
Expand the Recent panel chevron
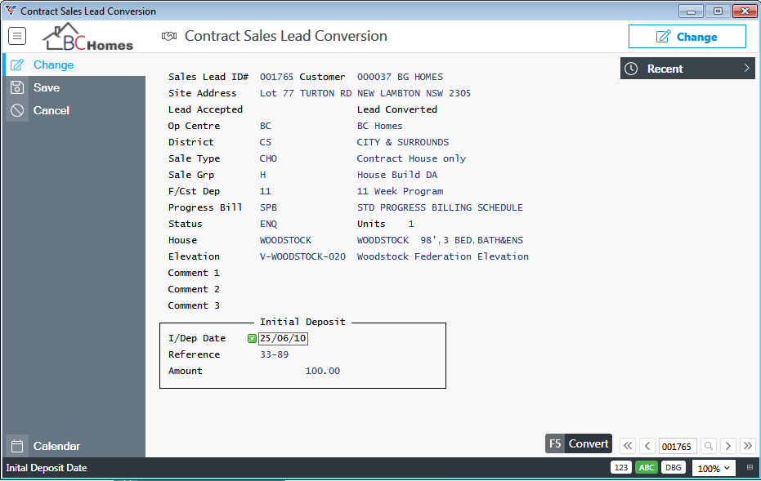coord(746,69)
